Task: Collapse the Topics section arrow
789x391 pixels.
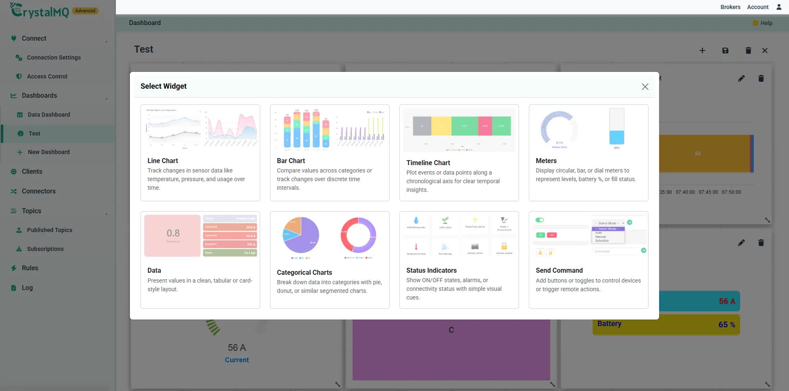Action: coord(106,214)
